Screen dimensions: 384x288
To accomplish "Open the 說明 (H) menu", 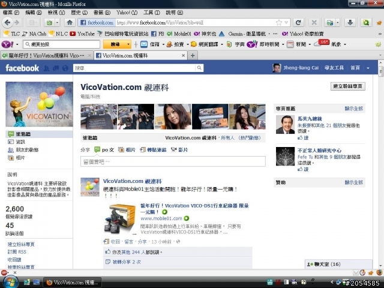I will point(175,13).
